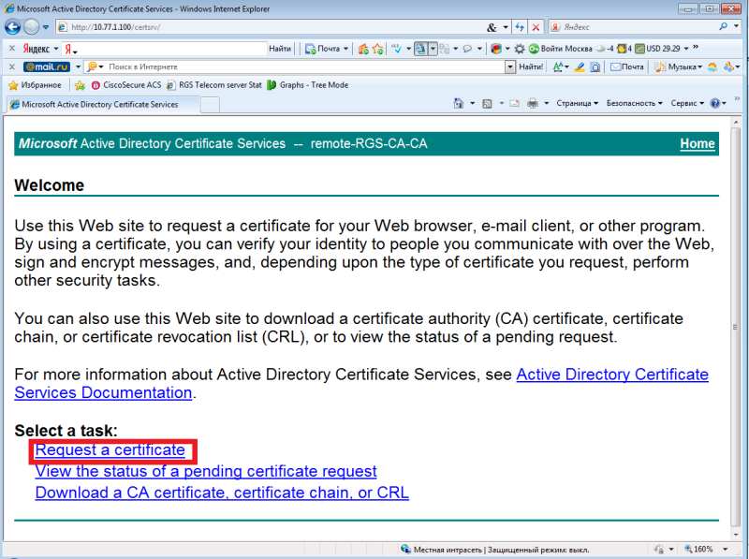Click the Add to favorites bar star icon
749x559 pixels.
coord(80,85)
